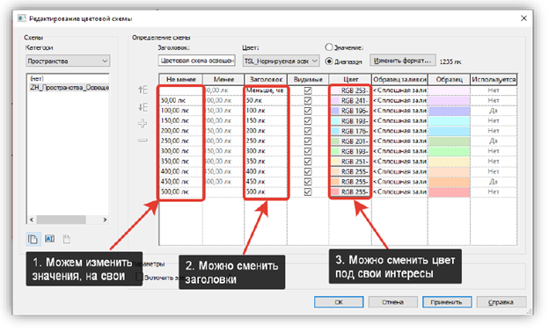Click the '300 лк' title cell
This screenshot has width=549, height=332.
pos(266,151)
